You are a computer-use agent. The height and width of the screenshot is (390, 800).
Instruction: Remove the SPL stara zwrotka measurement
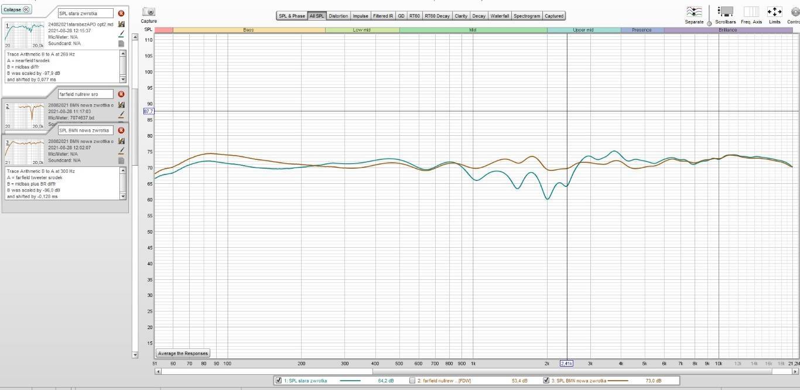tap(121, 13)
